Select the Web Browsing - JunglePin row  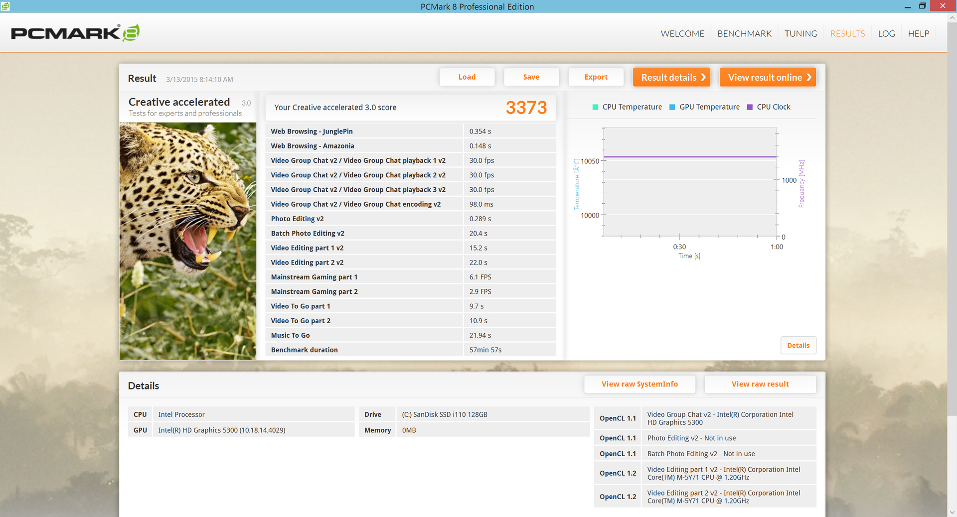411,131
